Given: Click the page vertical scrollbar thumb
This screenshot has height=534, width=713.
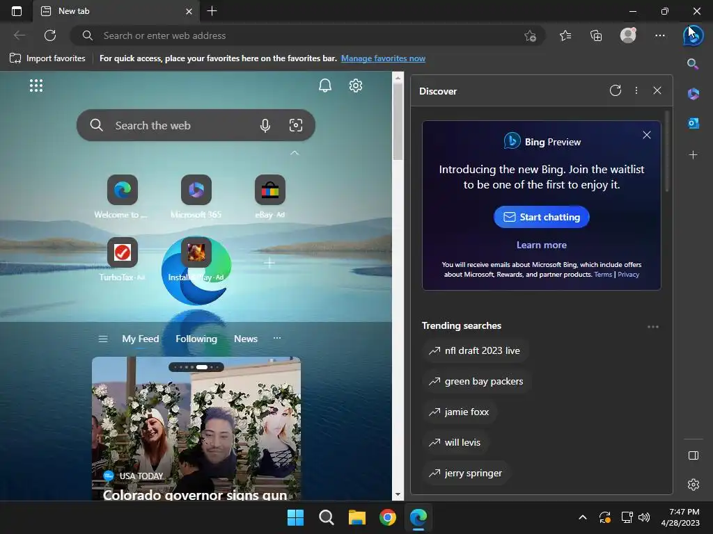Looking at the screenshot, I should click(x=398, y=122).
